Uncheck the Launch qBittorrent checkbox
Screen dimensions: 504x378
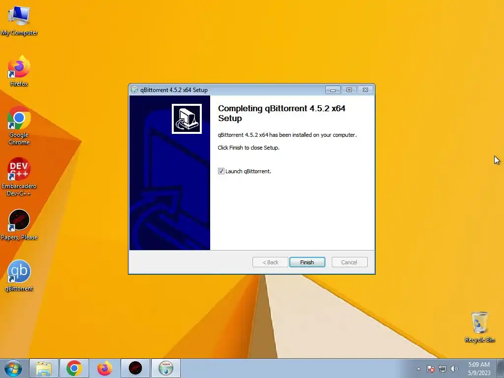(x=221, y=171)
